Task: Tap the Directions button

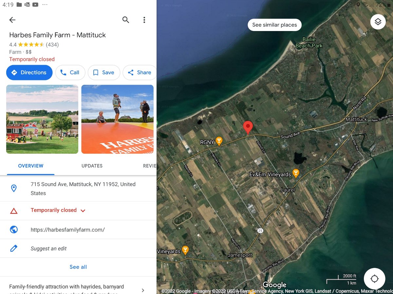Action: [29, 73]
